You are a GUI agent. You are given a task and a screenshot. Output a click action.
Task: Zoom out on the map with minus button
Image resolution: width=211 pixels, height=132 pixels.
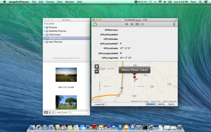96,71
